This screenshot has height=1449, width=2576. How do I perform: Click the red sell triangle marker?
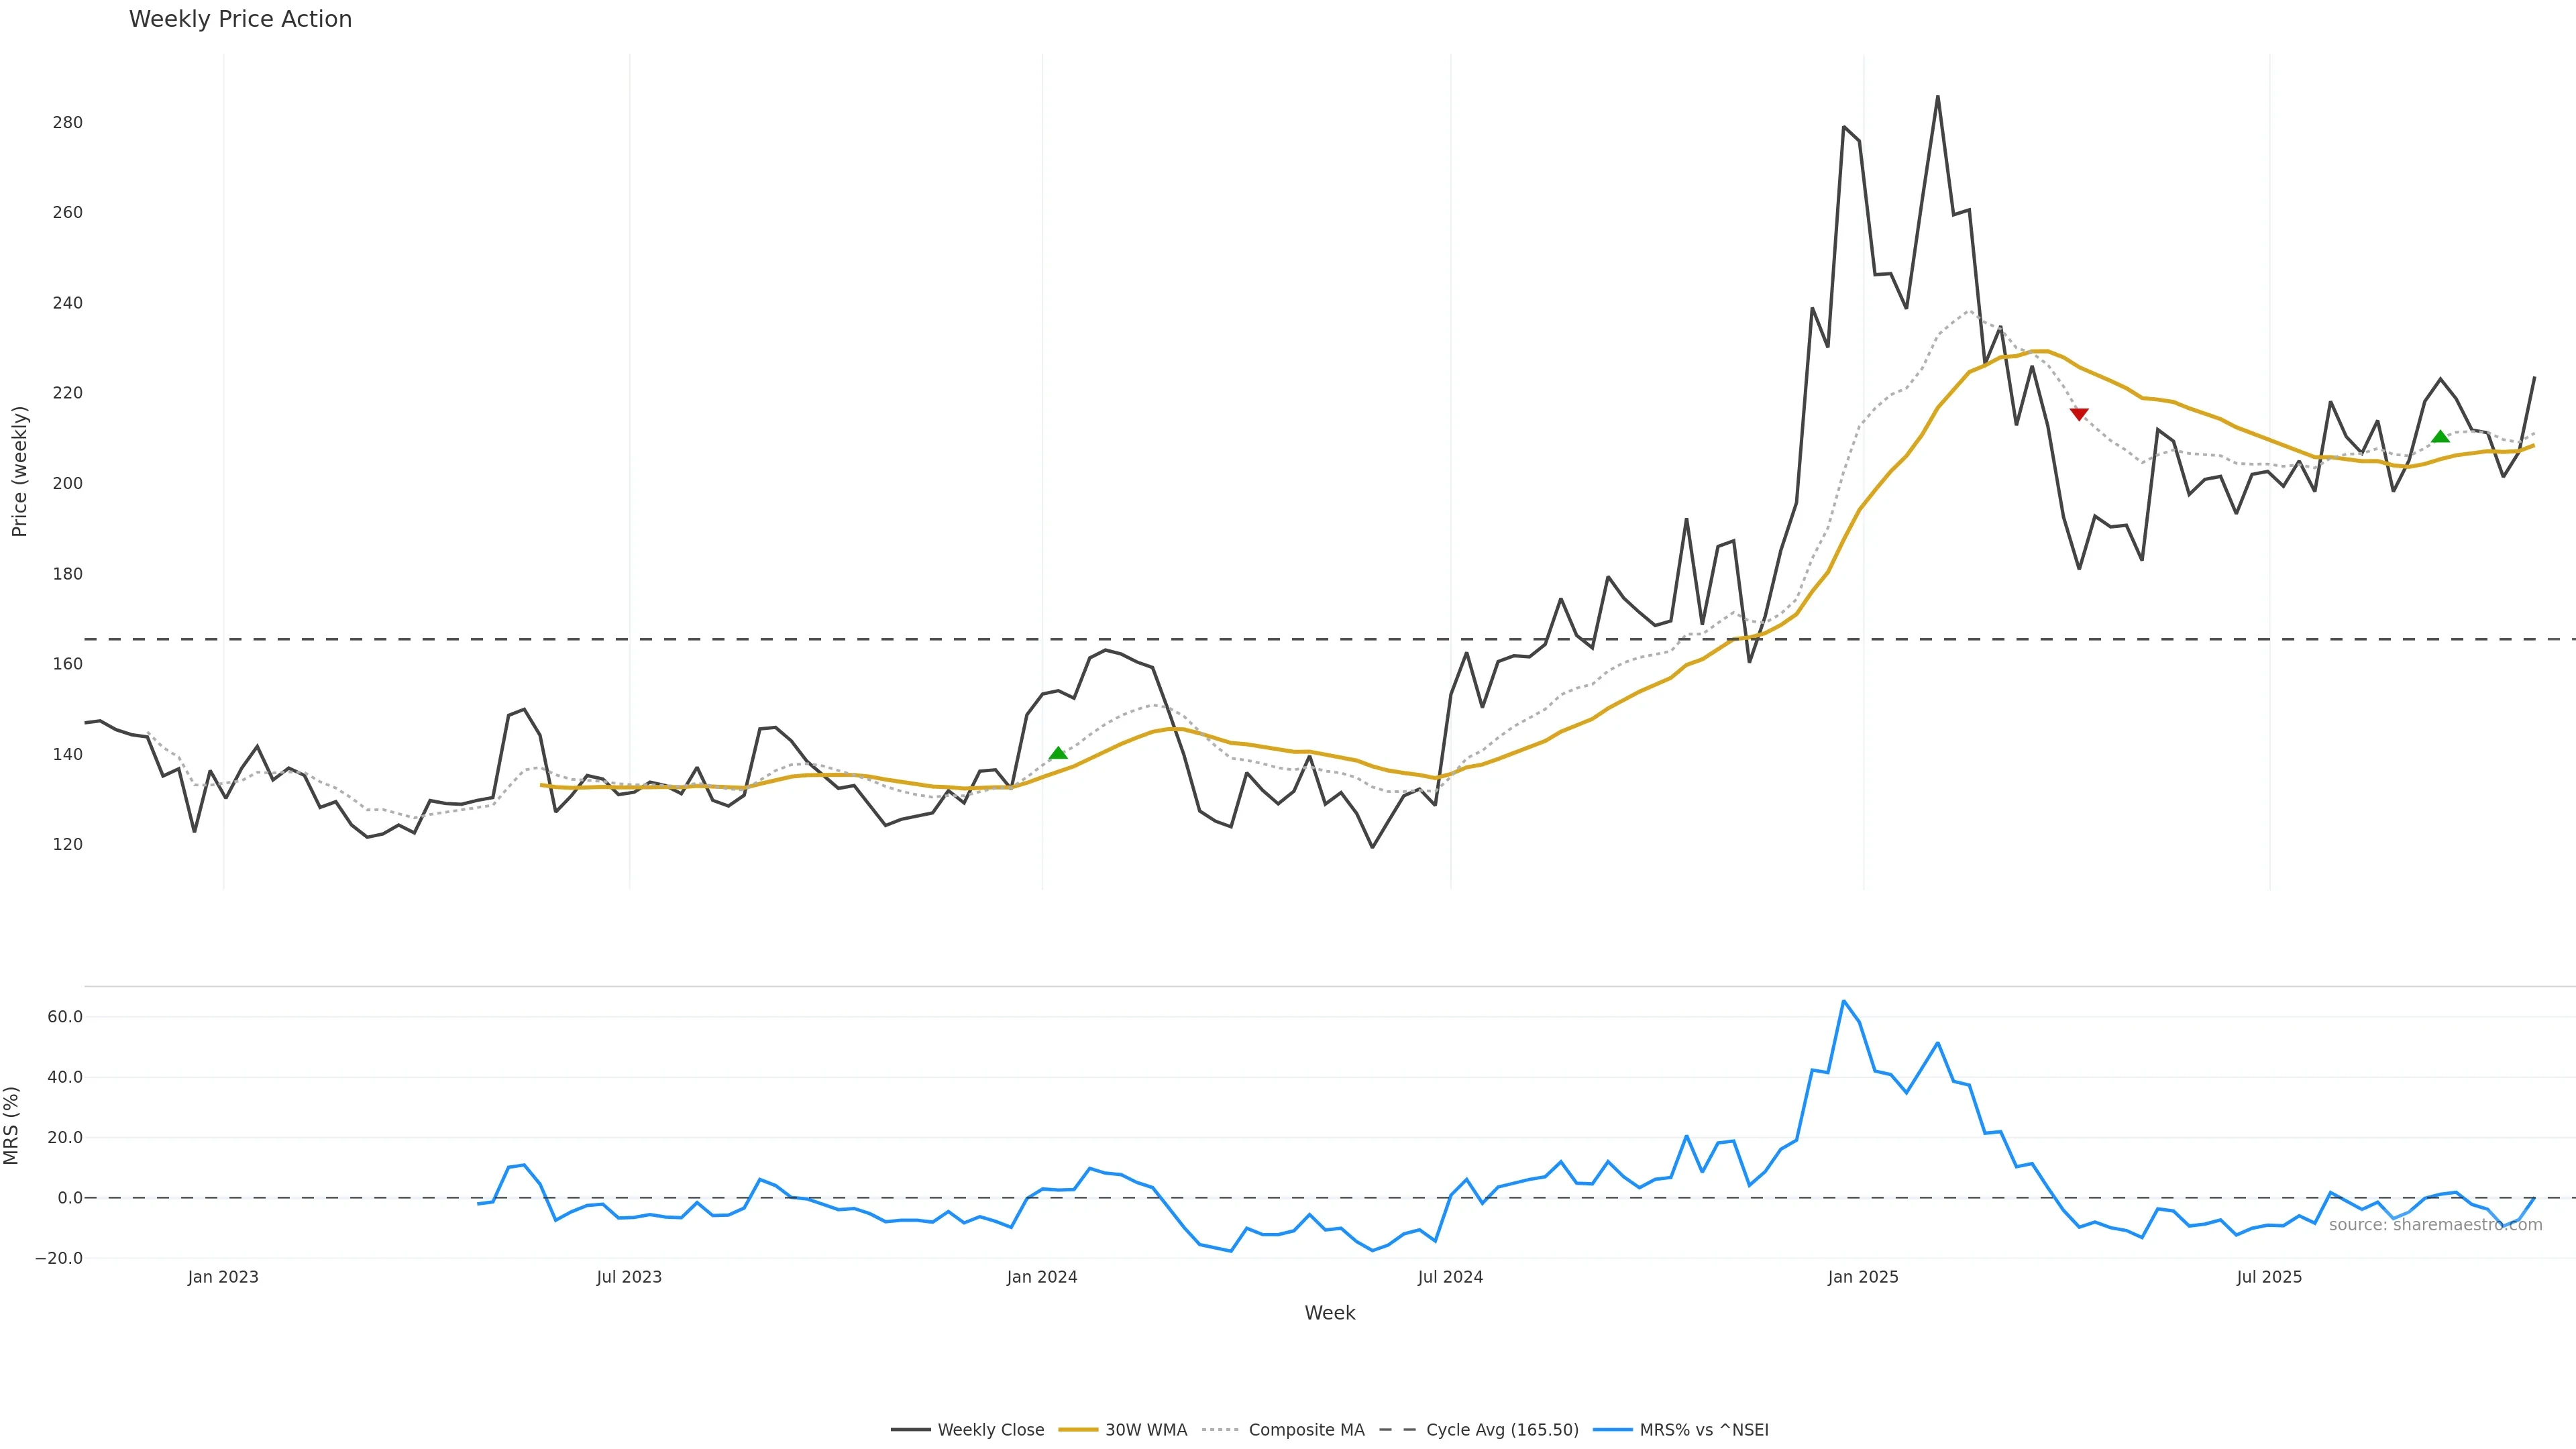pyautogui.click(x=2079, y=414)
